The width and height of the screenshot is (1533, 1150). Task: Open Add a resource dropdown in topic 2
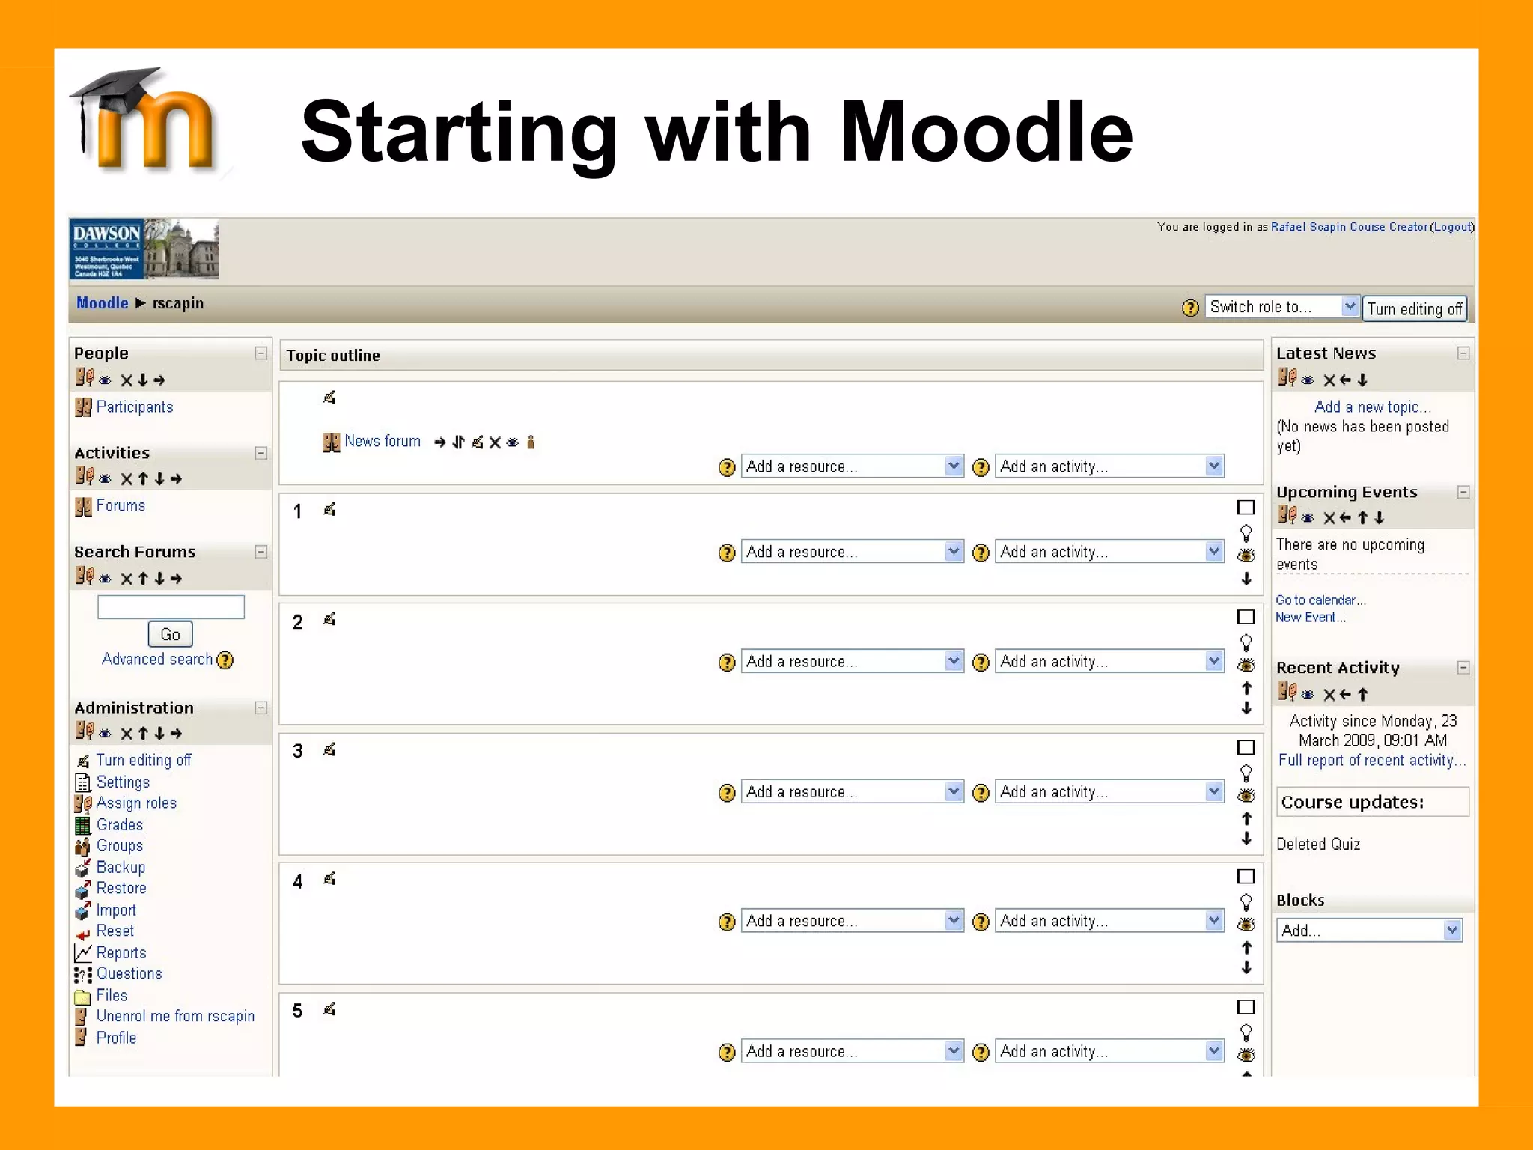pos(852,661)
